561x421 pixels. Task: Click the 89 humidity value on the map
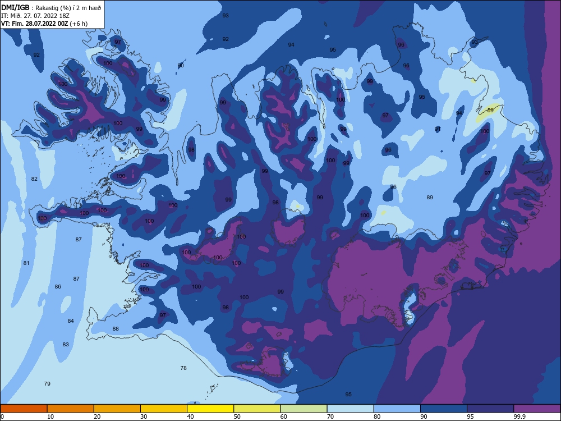(x=430, y=197)
